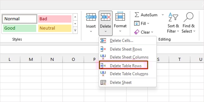The width and height of the screenshot is (204, 102).
Task: Click the Delete cells ribbon icon
Action: (x=106, y=17)
